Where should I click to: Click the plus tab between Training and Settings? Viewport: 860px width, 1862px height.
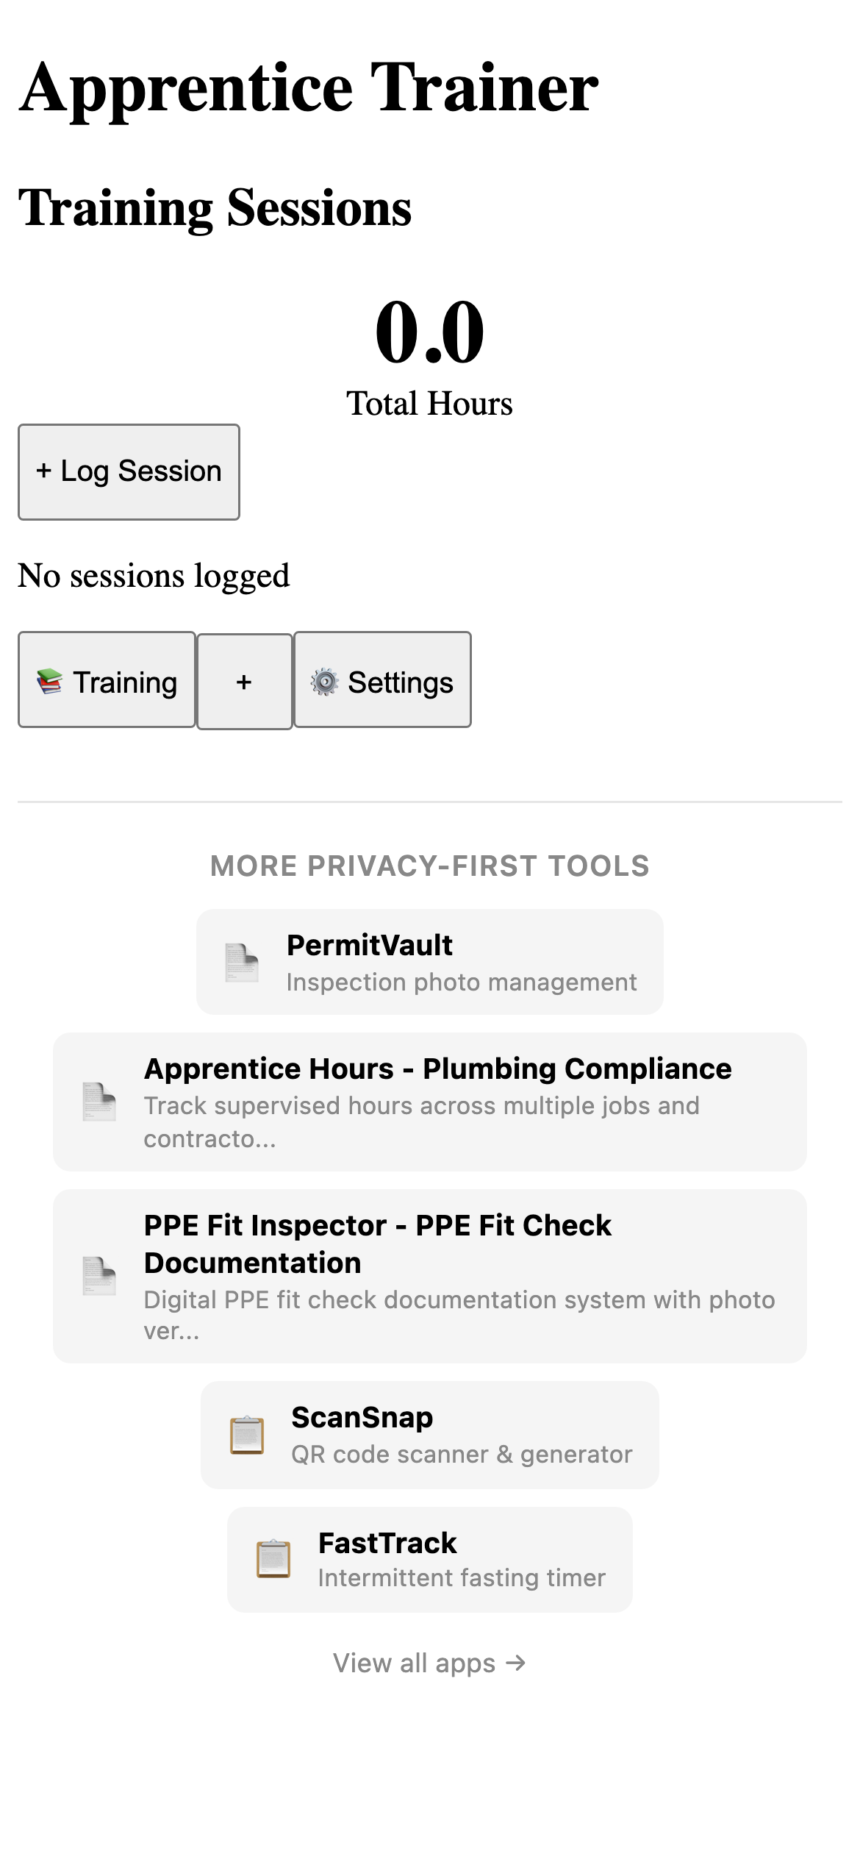coord(244,680)
